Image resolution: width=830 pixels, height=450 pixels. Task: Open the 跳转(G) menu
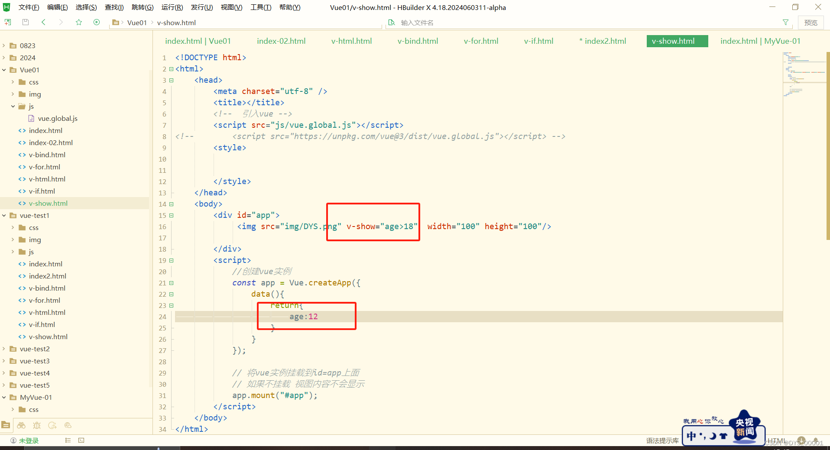click(143, 7)
